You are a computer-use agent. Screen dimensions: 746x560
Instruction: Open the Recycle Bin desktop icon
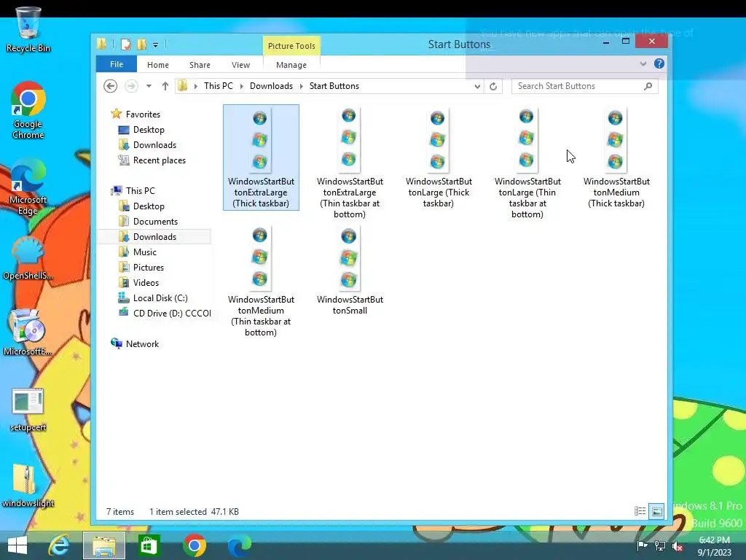pyautogui.click(x=28, y=29)
